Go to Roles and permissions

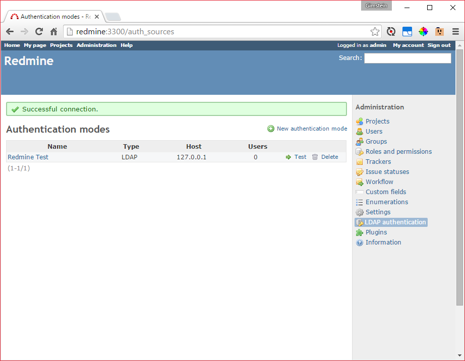398,152
